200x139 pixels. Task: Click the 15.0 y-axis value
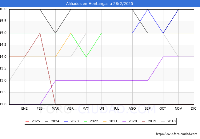coord(3,33)
